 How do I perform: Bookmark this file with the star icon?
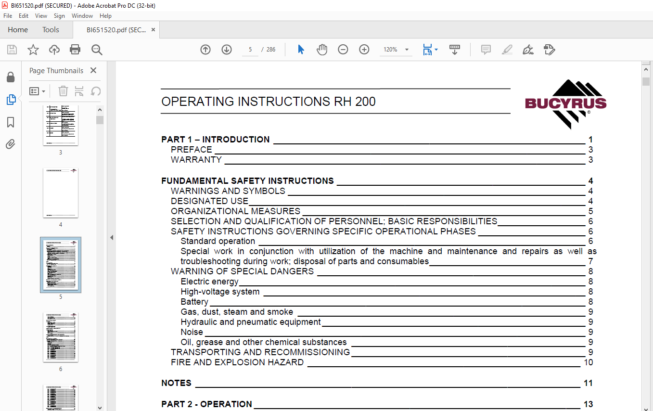(33, 50)
